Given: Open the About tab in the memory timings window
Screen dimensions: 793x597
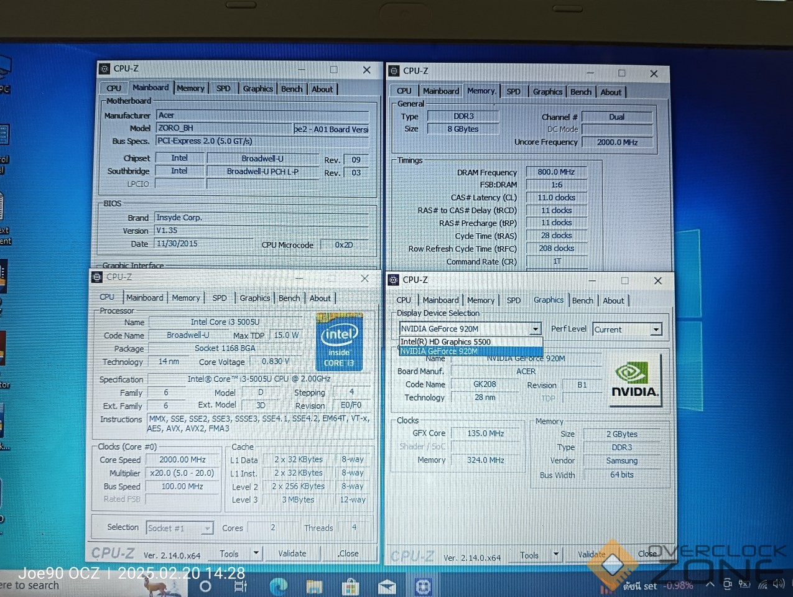Looking at the screenshot, I should [611, 92].
